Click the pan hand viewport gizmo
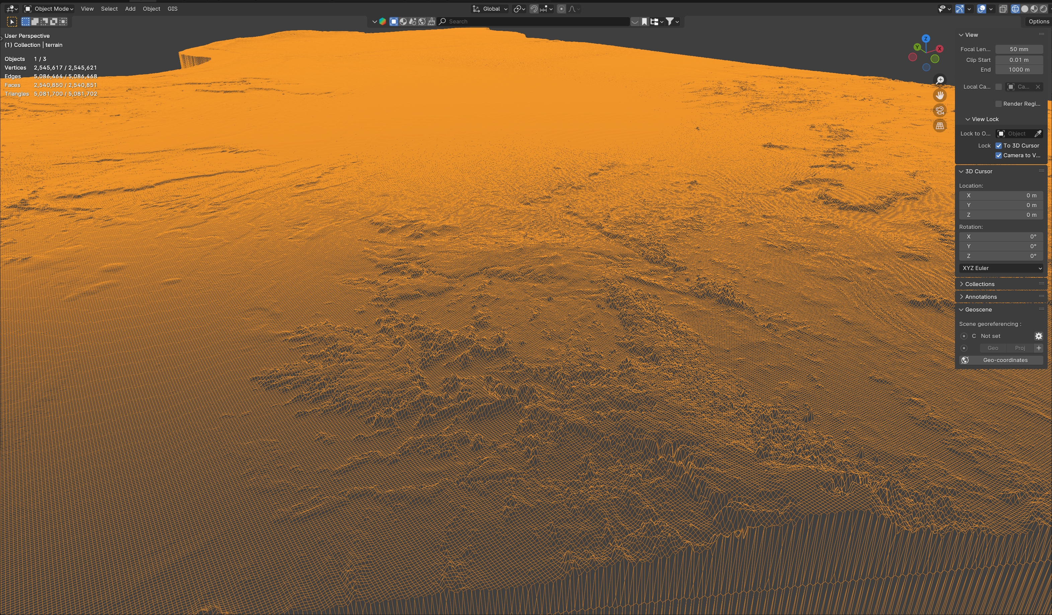 pyautogui.click(x=940, y=96)
